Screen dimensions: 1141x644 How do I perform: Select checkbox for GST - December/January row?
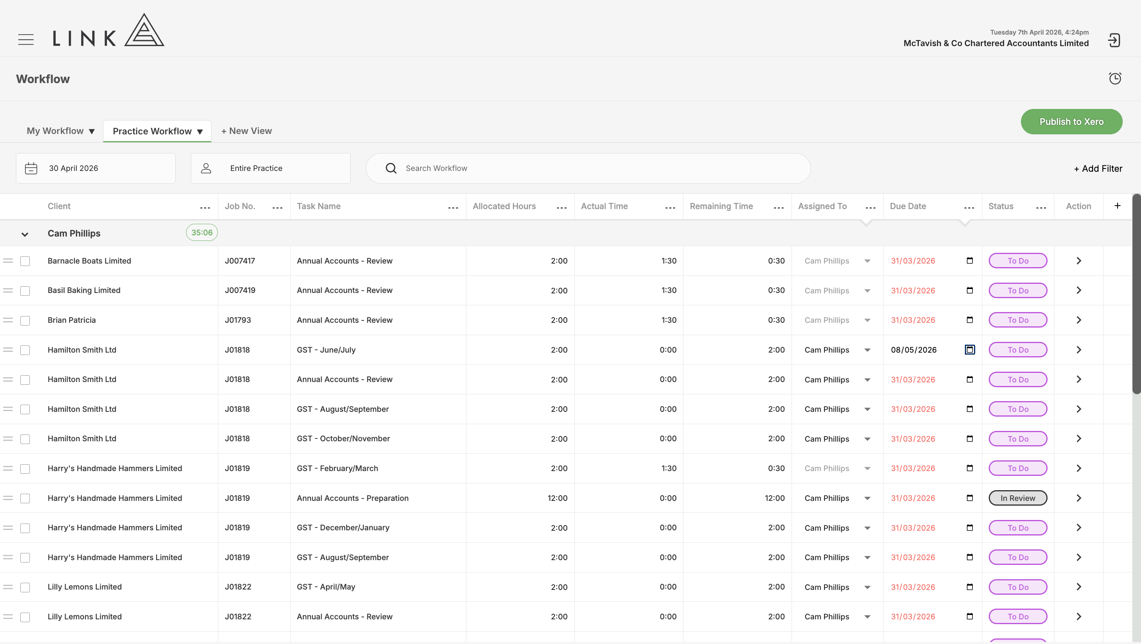[x=25, y=528]
